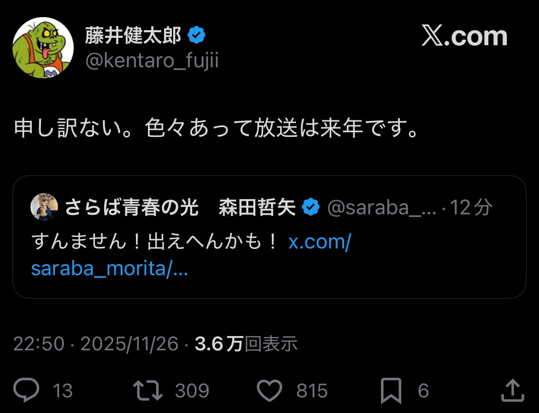Open the 藤井健太郎 display name
Image resolution: width=539 pixels, height=413 pixels.
pos(133,35)
